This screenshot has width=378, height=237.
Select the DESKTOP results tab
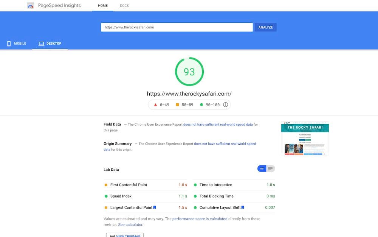[x=50, y=44]
